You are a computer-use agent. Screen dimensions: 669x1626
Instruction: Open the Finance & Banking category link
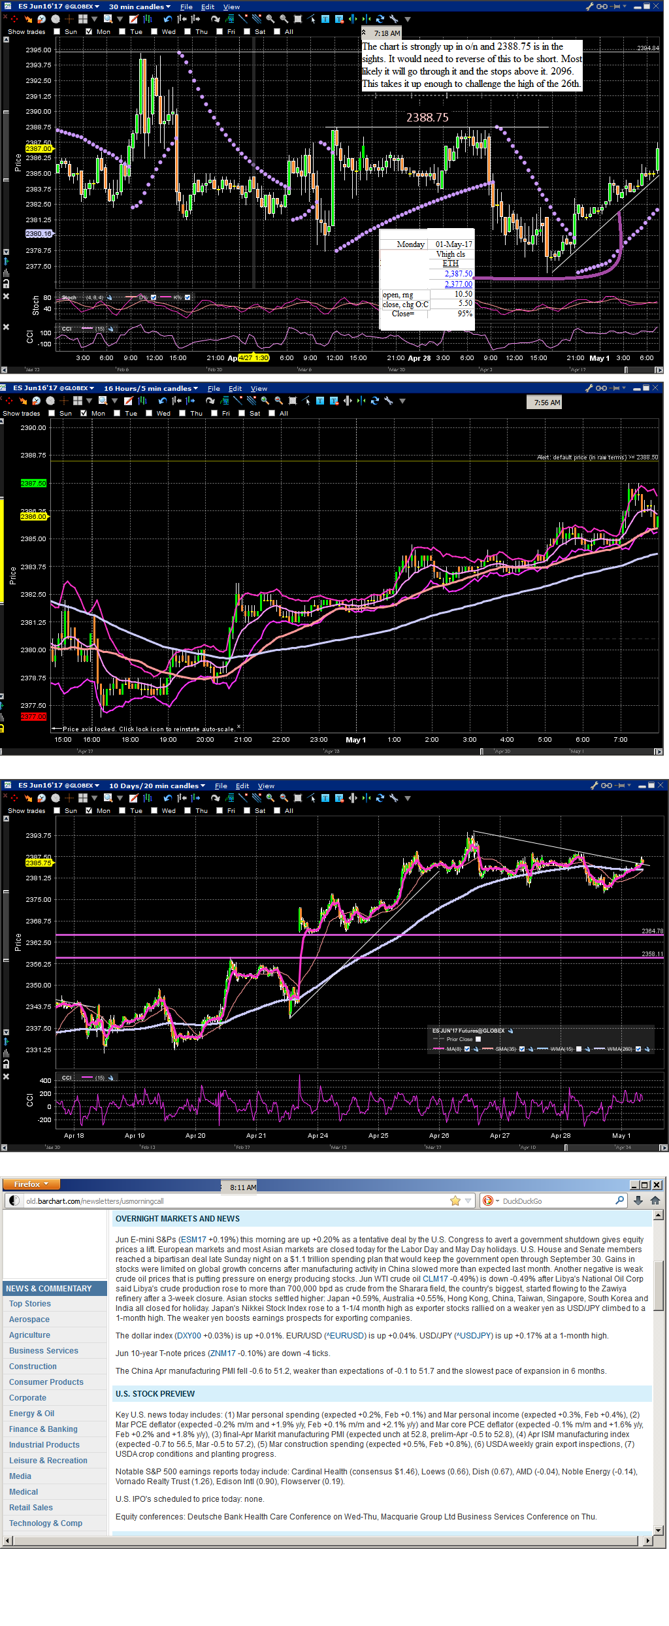point(43,1429)
